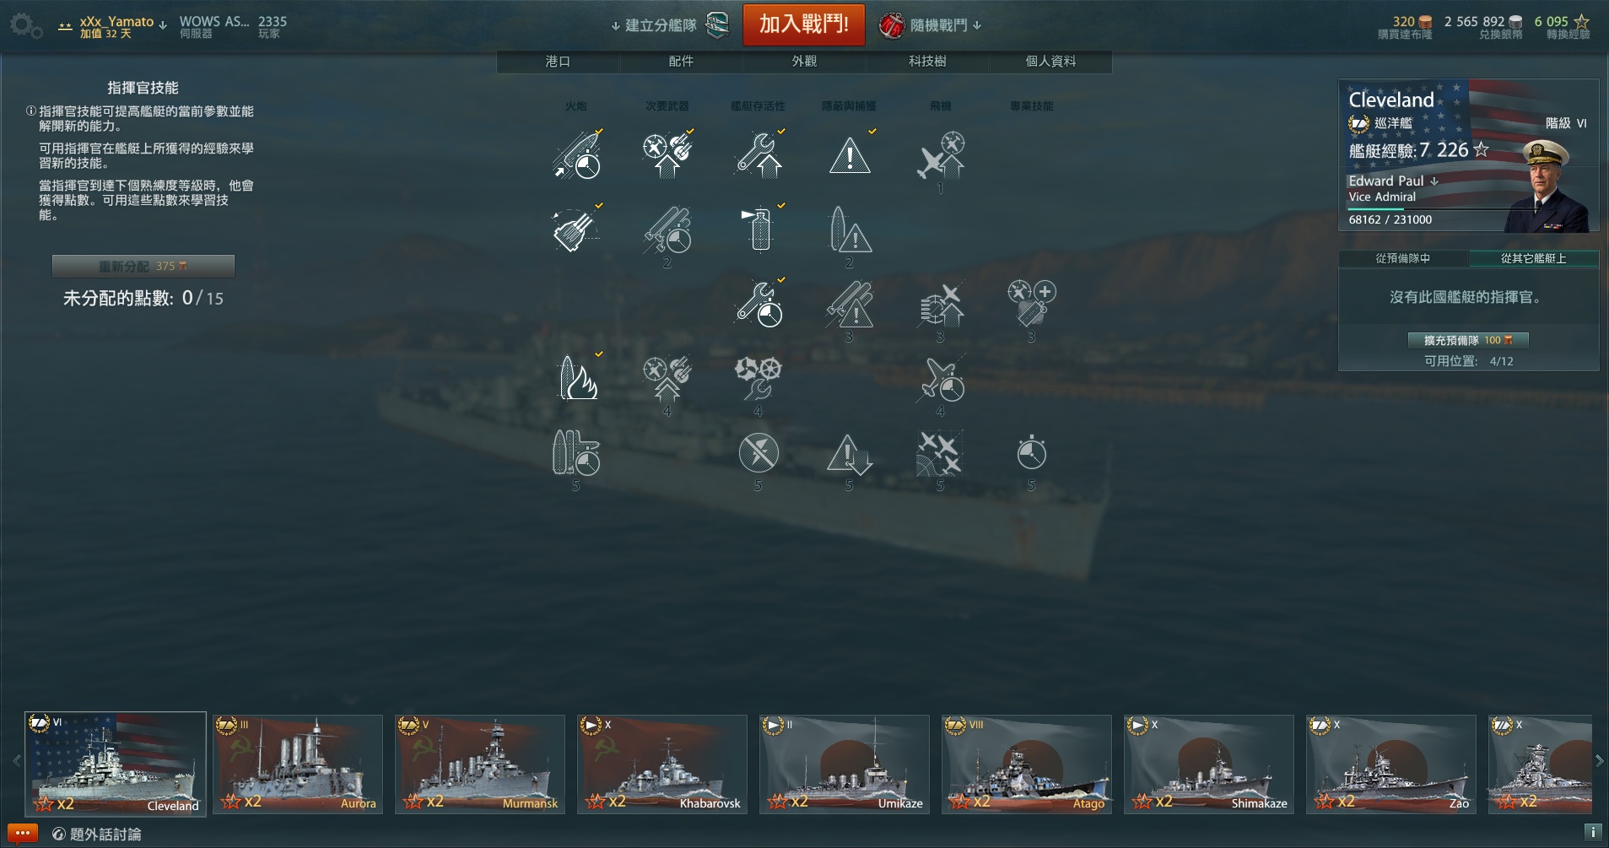Select the fire extinguisher skill icon
The height and width of the screenshot is (848, 1609).
pyautogui.click(x=759, y=229)
